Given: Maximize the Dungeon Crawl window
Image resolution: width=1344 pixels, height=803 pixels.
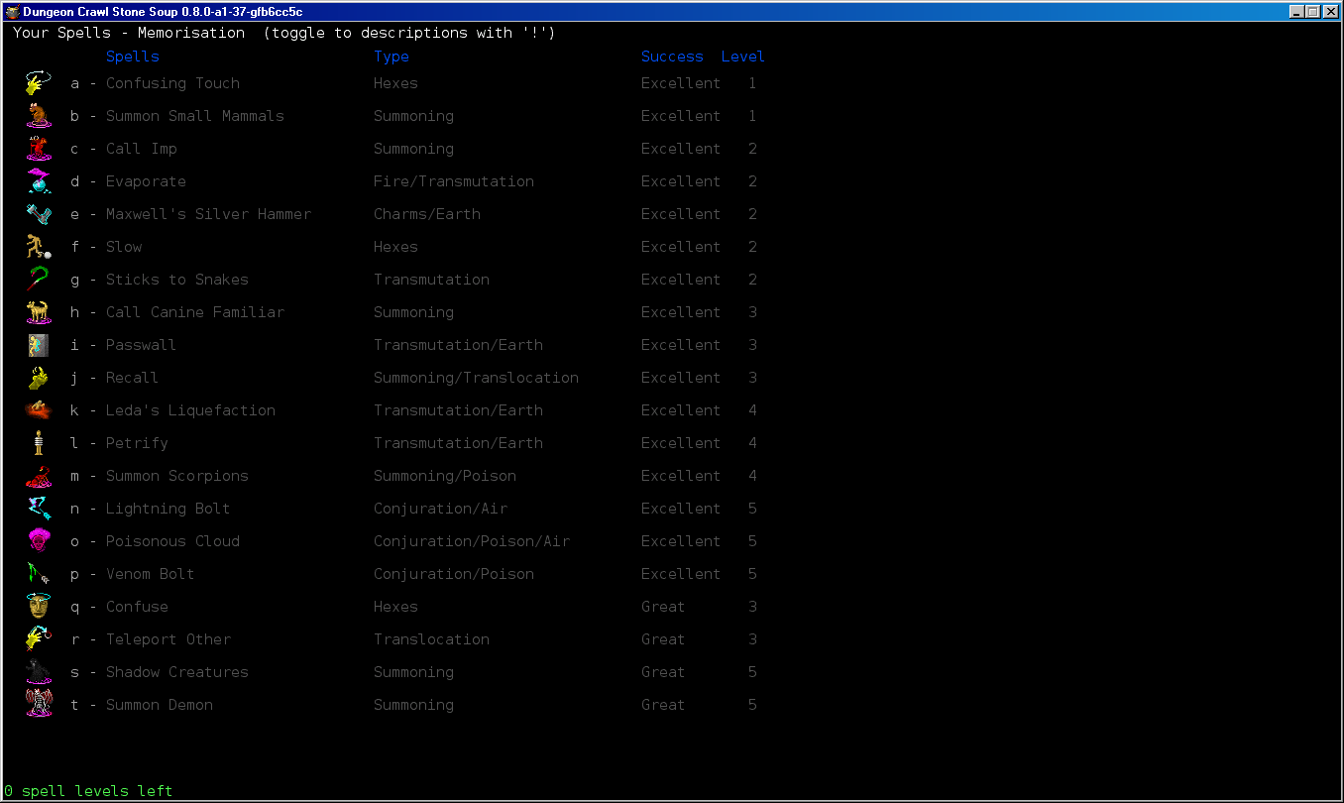Looking at the screenshot, I should (x=1313, y=12).
